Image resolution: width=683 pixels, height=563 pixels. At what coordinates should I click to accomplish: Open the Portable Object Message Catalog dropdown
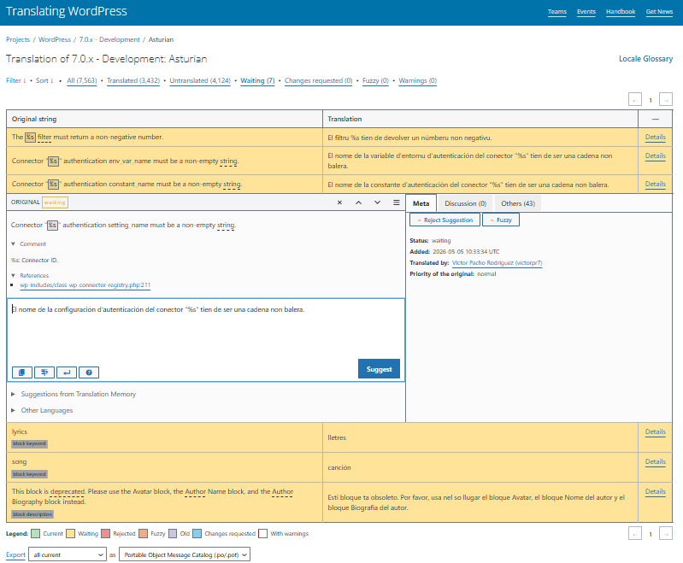[185, 554]
